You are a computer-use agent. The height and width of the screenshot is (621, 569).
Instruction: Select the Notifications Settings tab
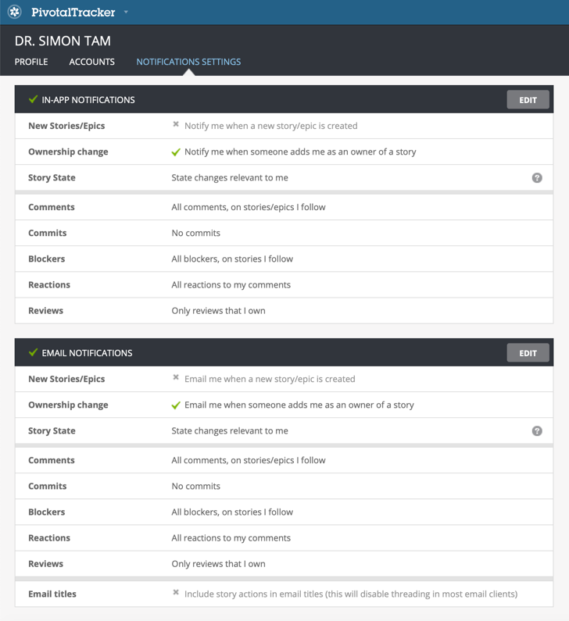coord(188,62)
